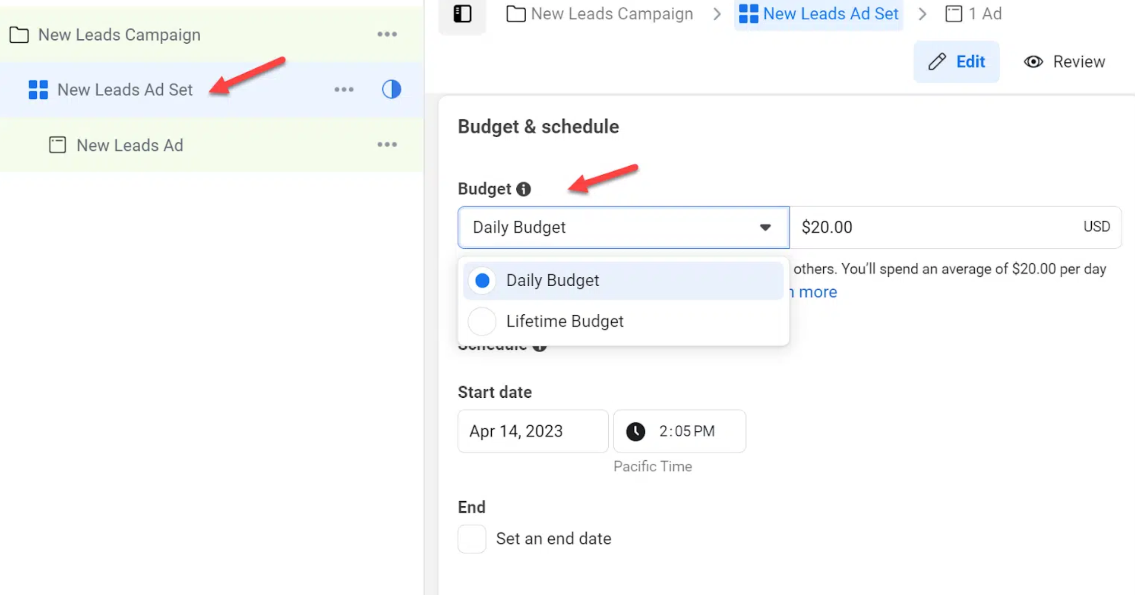
Task: Select the Lifetime Budget radio button
Action: pos(481,321)
